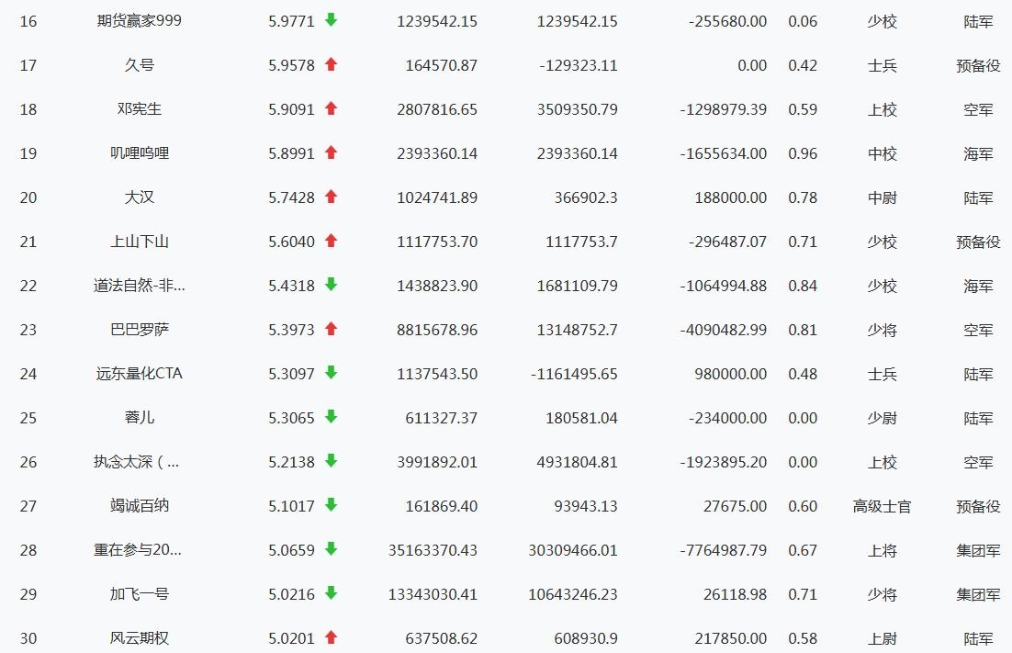Click 集团军 group label in row 28

(978, 550)
